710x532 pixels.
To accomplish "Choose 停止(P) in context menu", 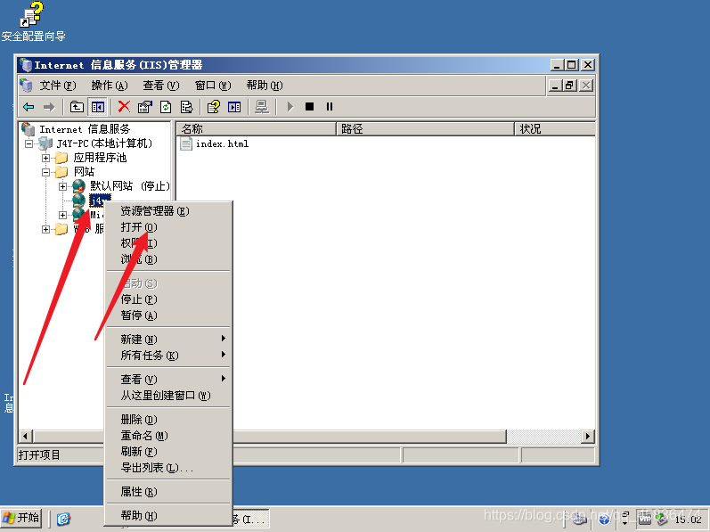I will pos(168,299).
